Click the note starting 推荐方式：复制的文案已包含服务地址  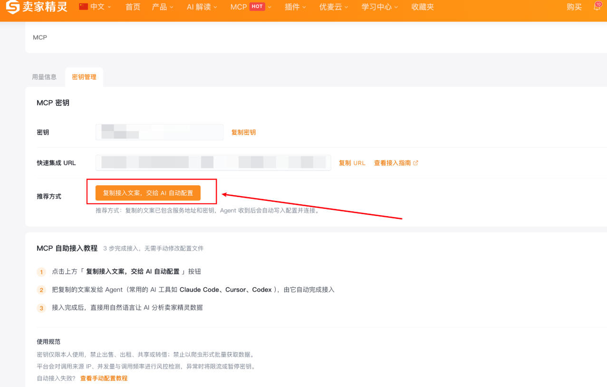click(207, 210)
